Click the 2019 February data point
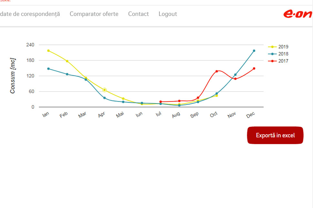The width and height of the screenshot is (313, 208). point(67,61)
